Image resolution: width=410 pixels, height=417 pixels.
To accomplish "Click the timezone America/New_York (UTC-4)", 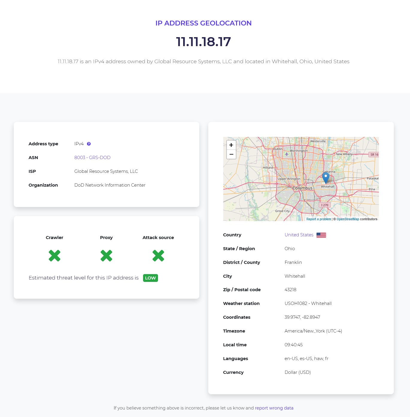I will 313,331.
